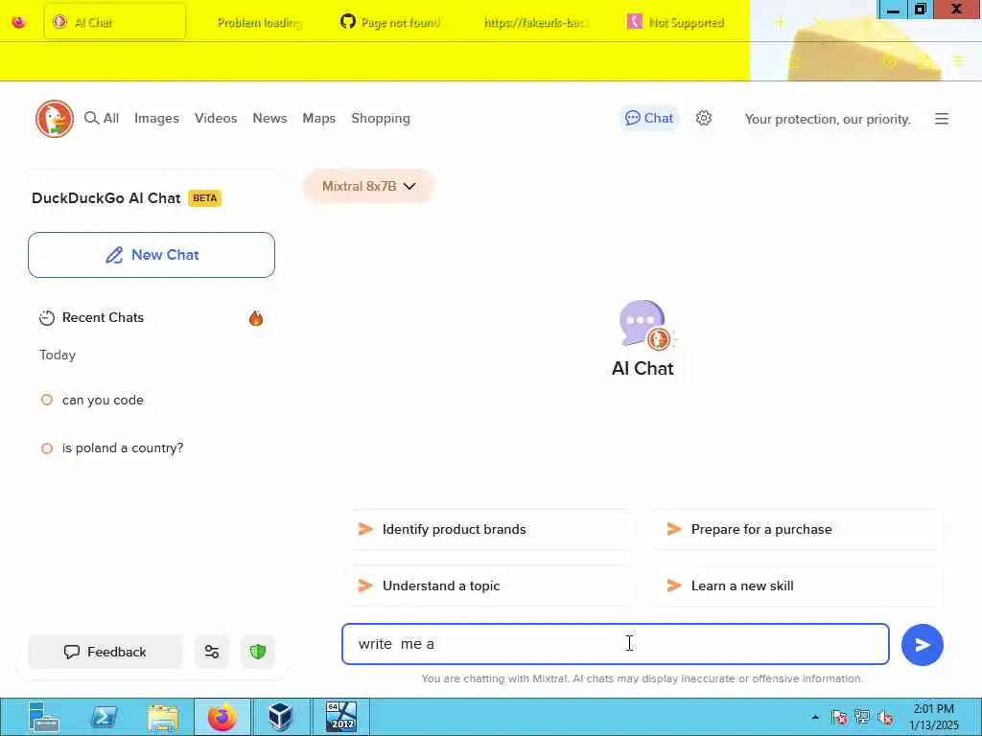Open the chat settings gear icon
This screenshot has height=736, width=982.
click(704, 118)
